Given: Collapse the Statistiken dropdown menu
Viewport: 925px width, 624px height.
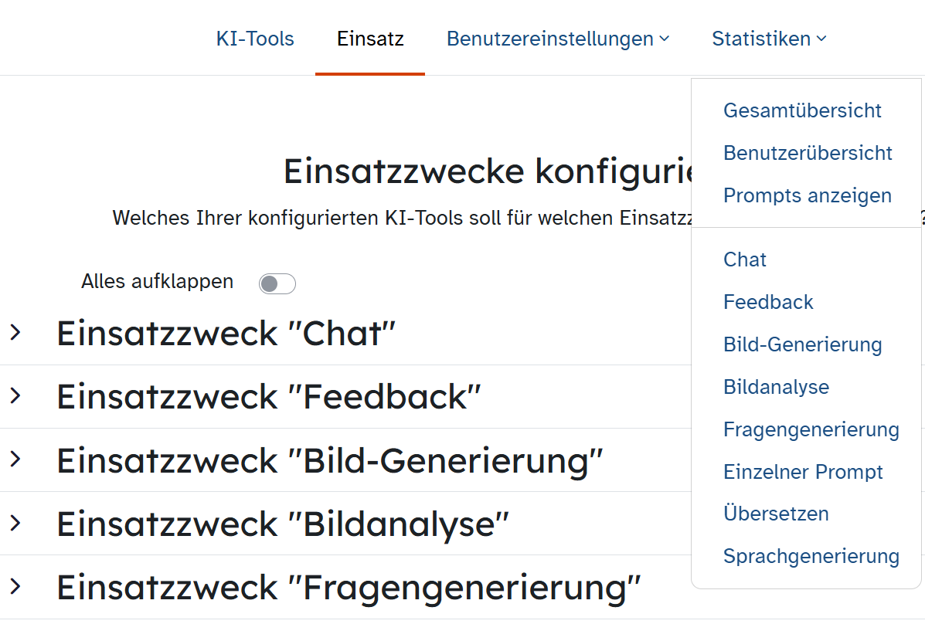Looking at the screenshot, I should (769, 39).
